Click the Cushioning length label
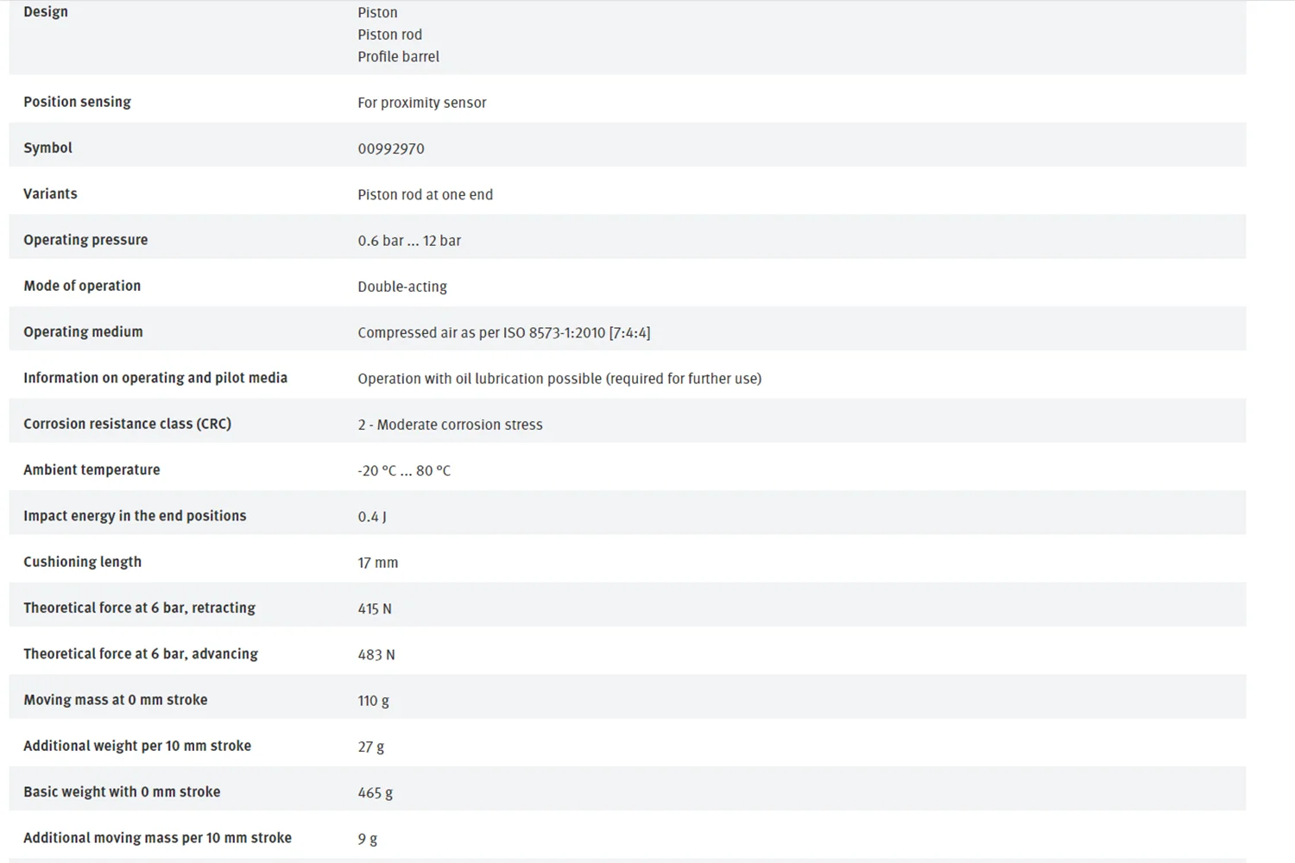Screen dimensions: 1295x863 (82, 562)
